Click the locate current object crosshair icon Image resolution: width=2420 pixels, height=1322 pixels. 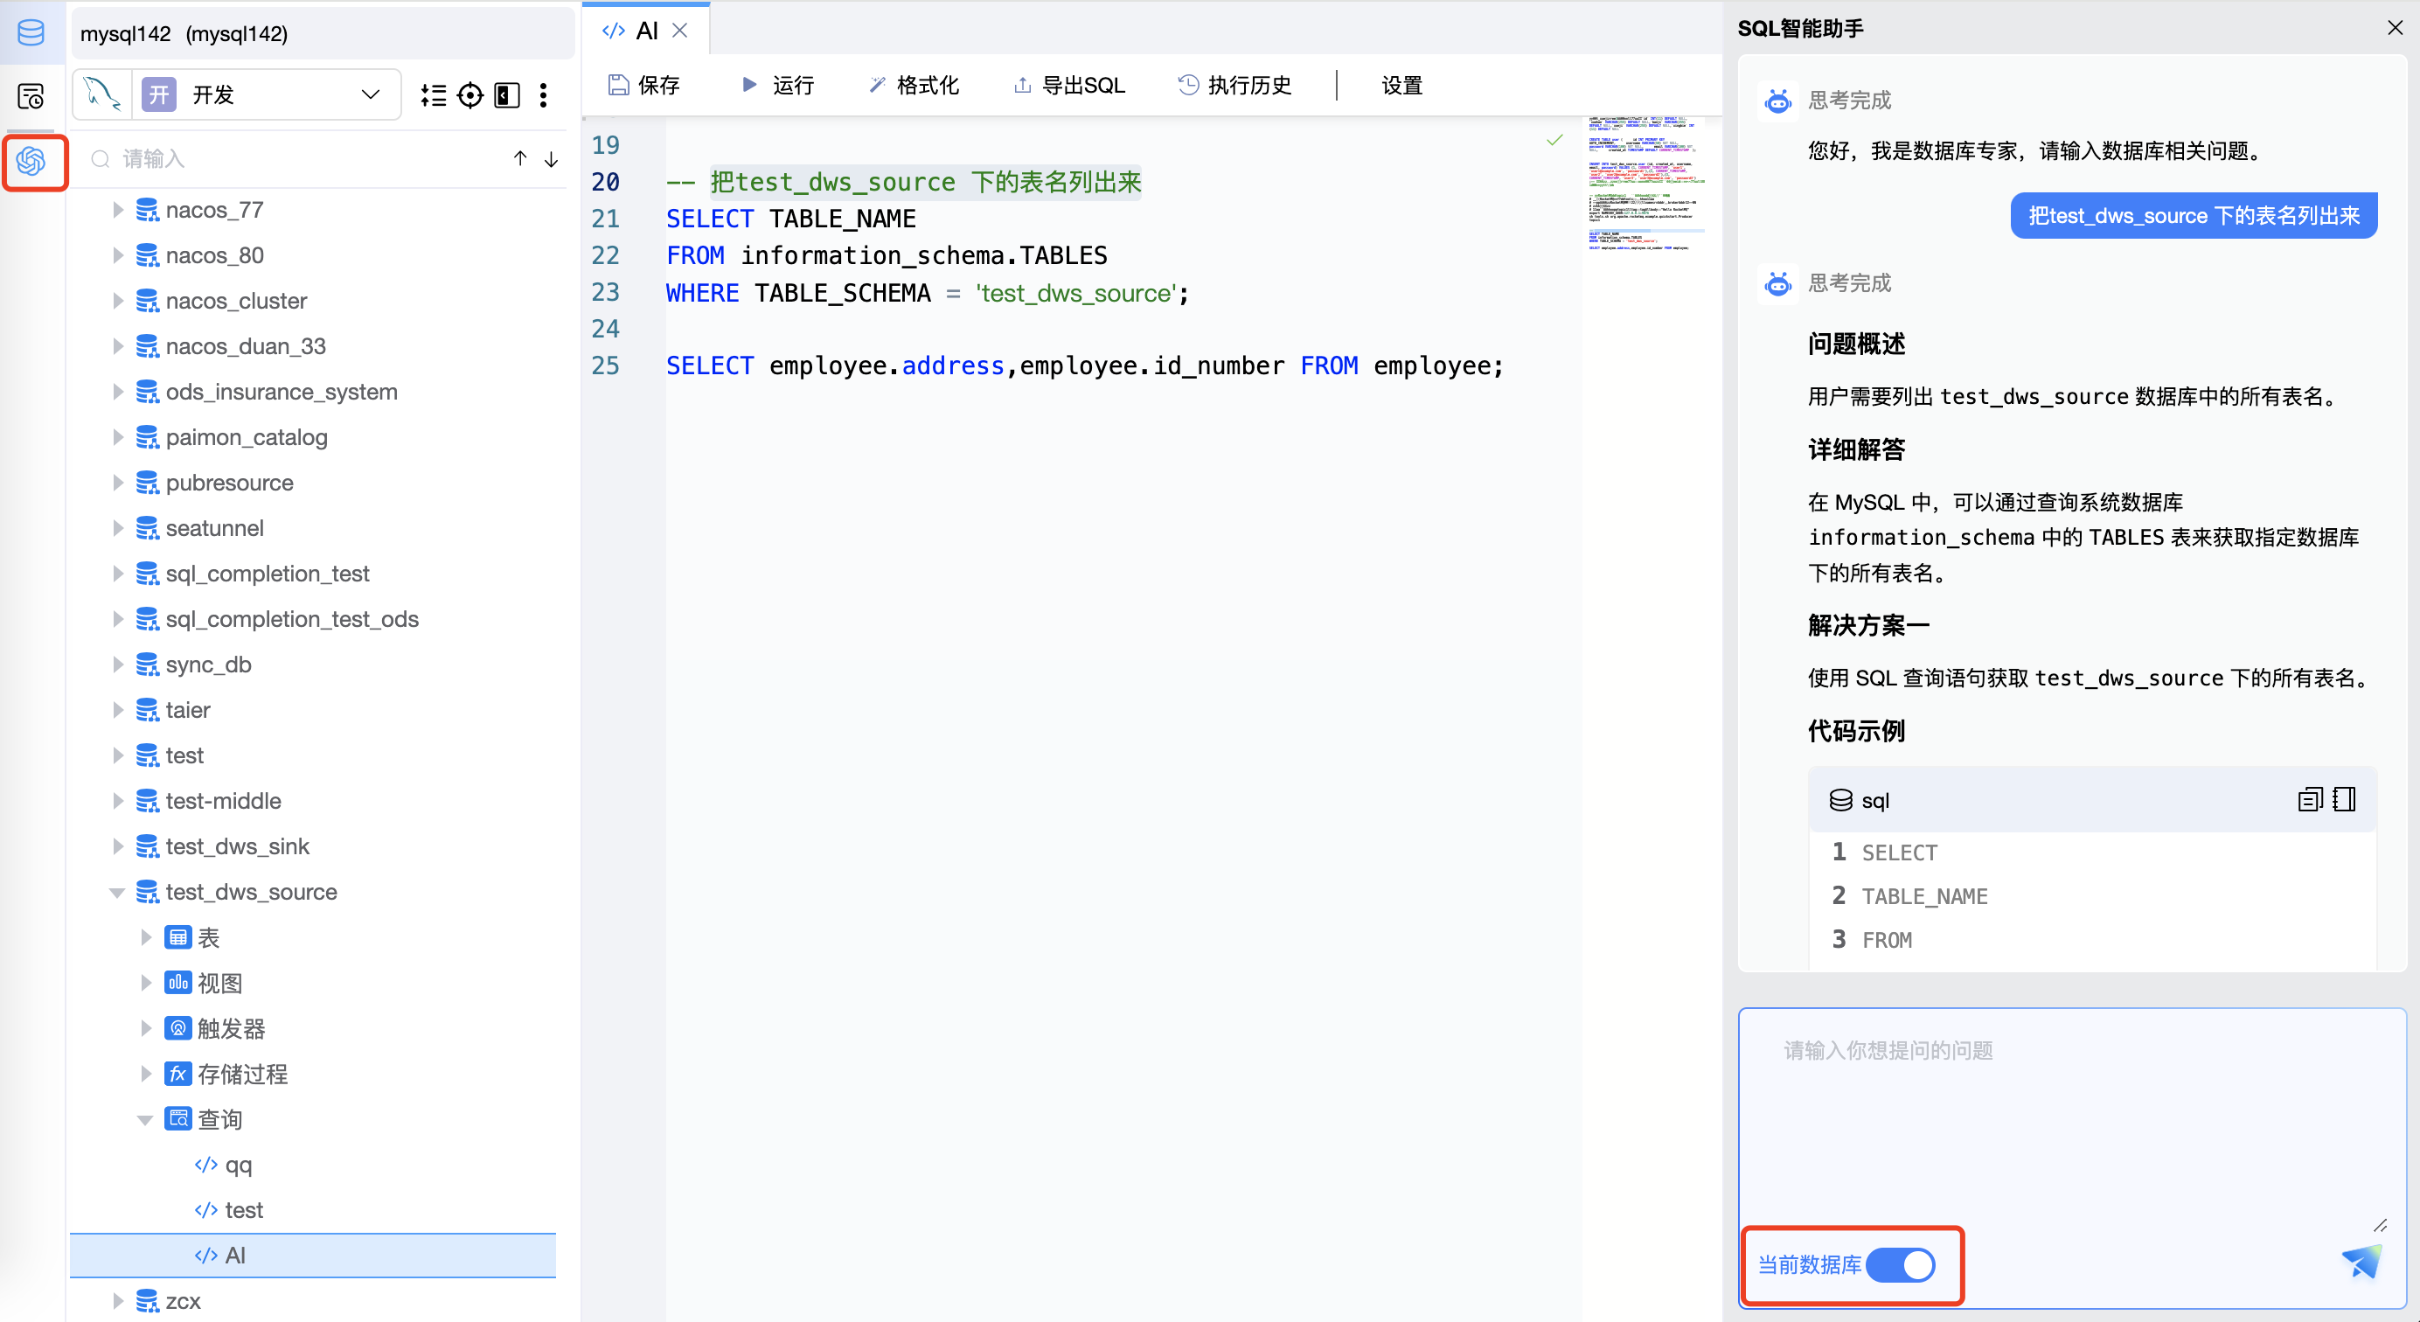click(470, 95)
